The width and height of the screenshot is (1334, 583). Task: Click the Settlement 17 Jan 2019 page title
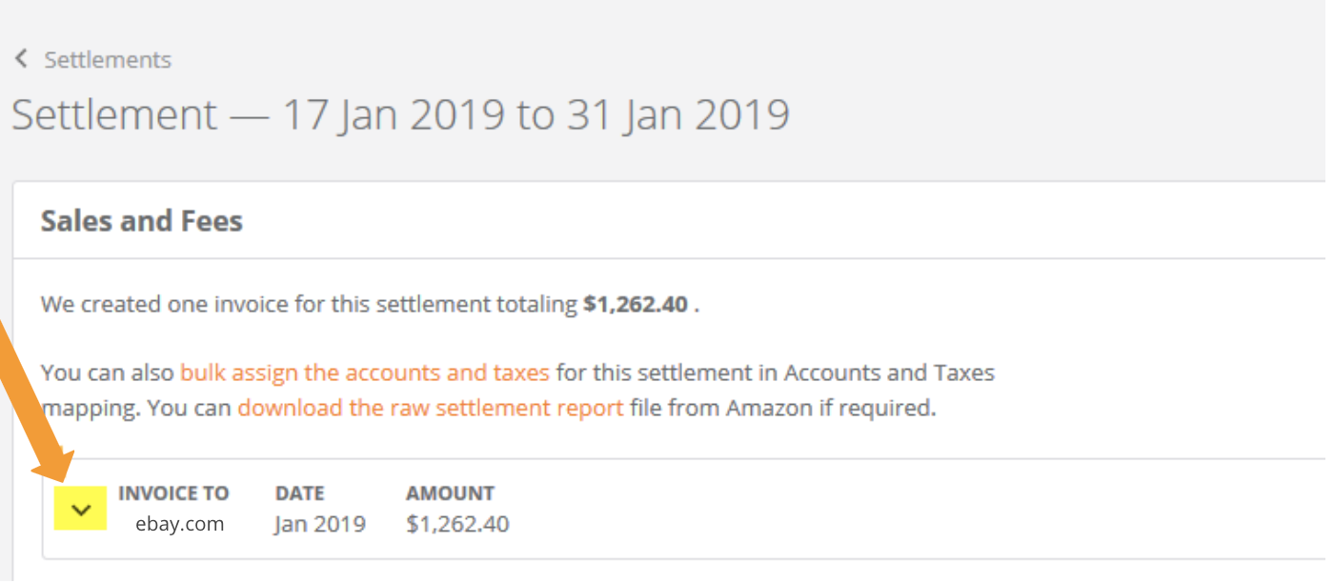[400, 114]
